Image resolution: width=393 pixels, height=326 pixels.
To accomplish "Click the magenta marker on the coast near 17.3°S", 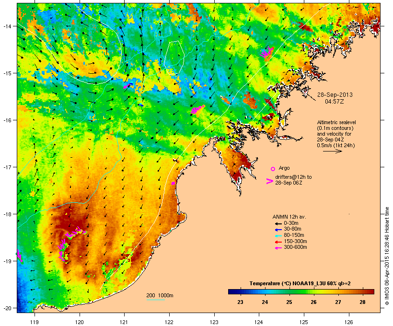I will (x=173, y=183).
